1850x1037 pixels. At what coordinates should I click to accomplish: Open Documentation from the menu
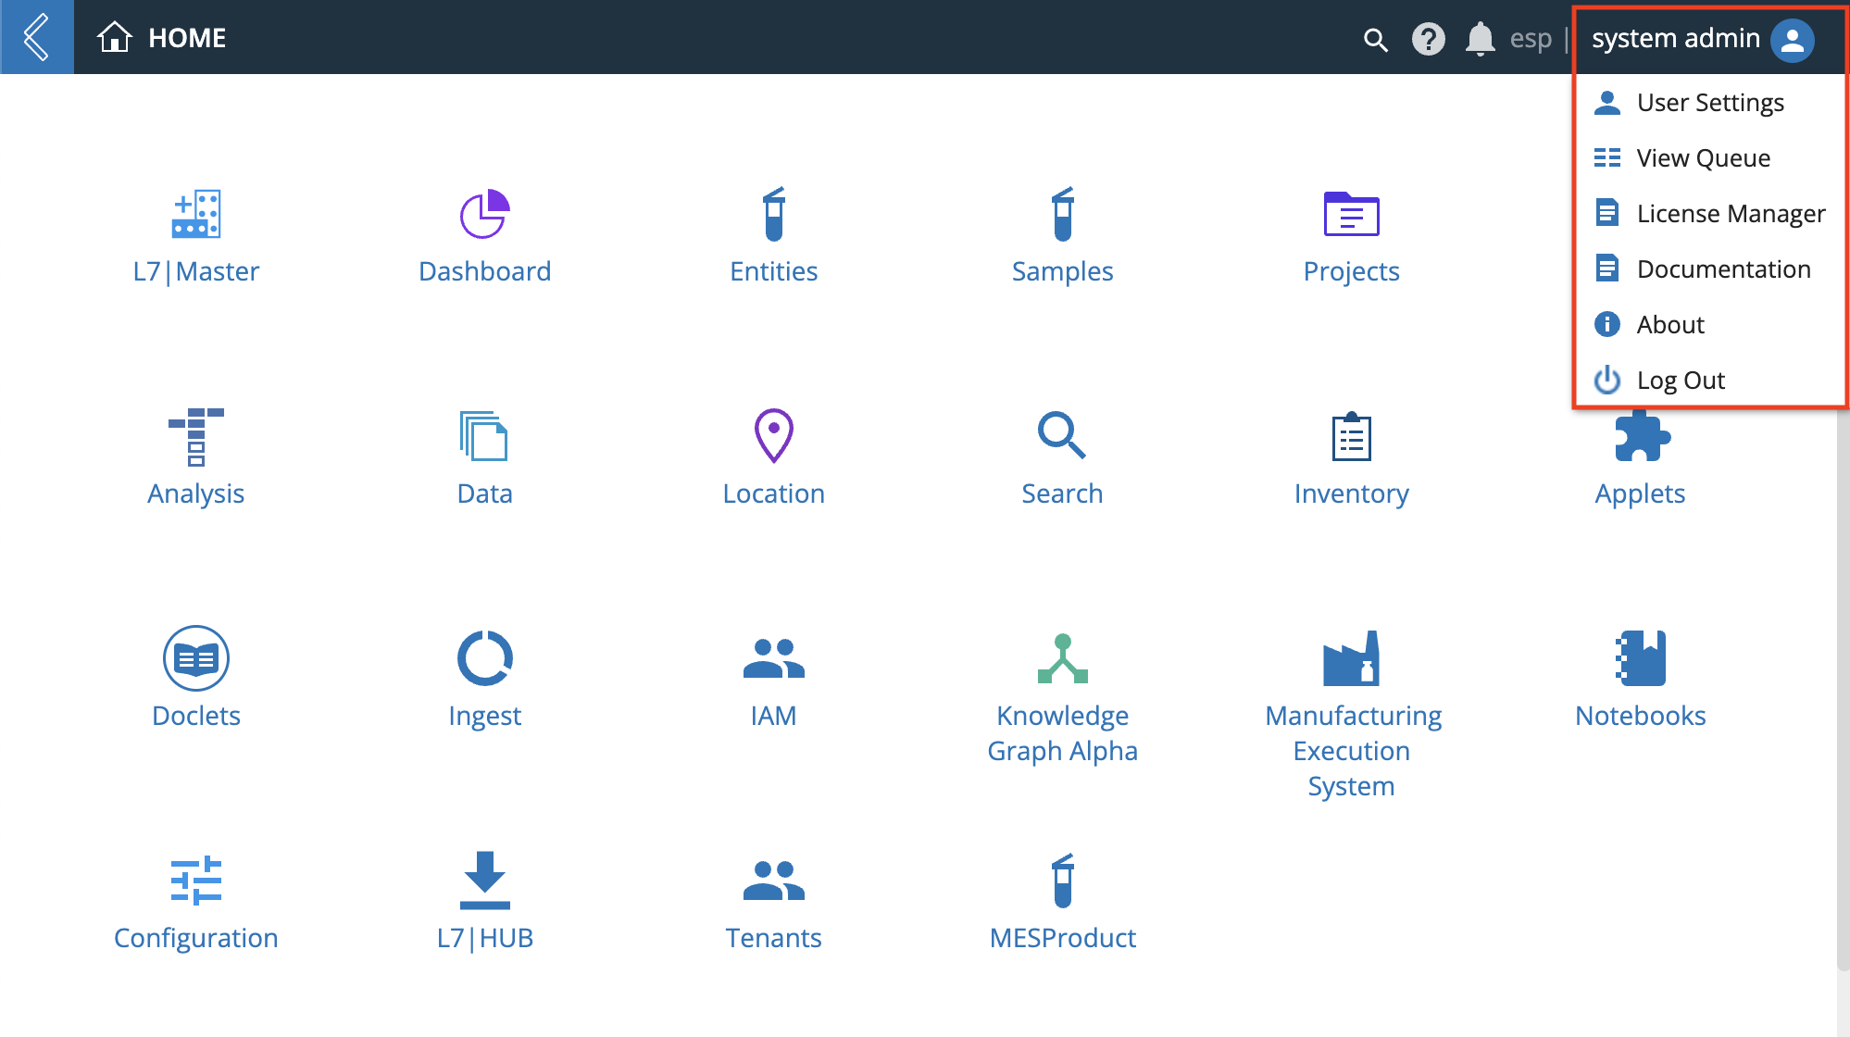click(1709, 269)
